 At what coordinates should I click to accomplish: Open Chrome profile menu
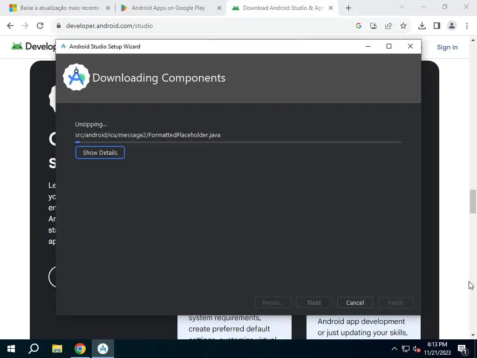coord(452,26)
